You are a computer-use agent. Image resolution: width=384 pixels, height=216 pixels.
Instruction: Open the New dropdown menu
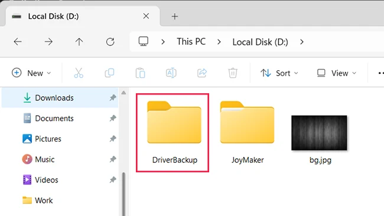[x=31, y=73]
